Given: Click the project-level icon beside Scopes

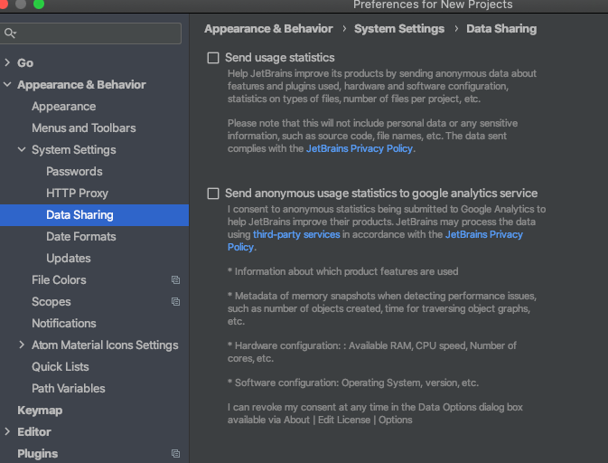Looking at the screenshot, I should [x=175, y=301].
